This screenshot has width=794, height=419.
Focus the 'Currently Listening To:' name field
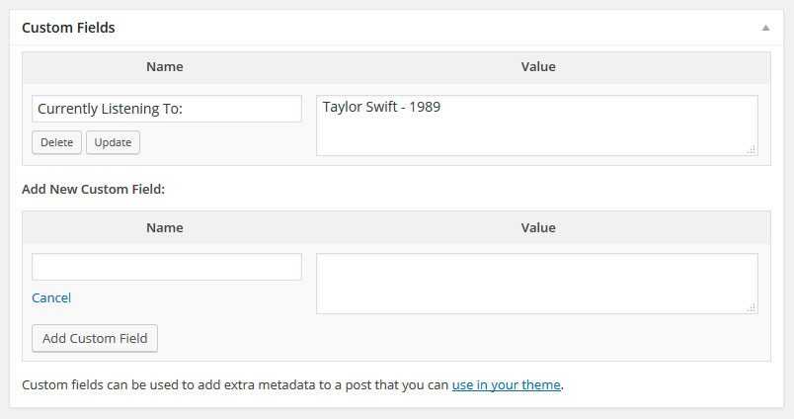pyautogui.click(x=166, y=109)
